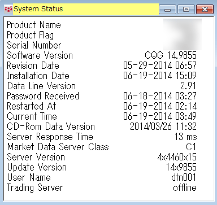This screenshot has width=217, height=205.
Task: Select the C1 server class value
Action: [191, 147]
